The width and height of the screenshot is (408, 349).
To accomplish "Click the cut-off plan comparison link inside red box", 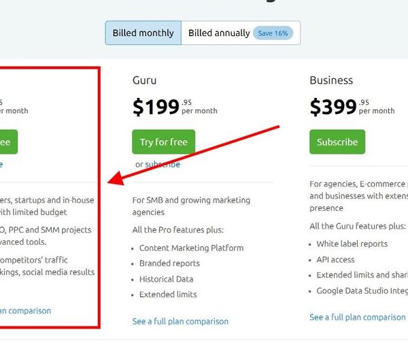I will pos(26,311).
